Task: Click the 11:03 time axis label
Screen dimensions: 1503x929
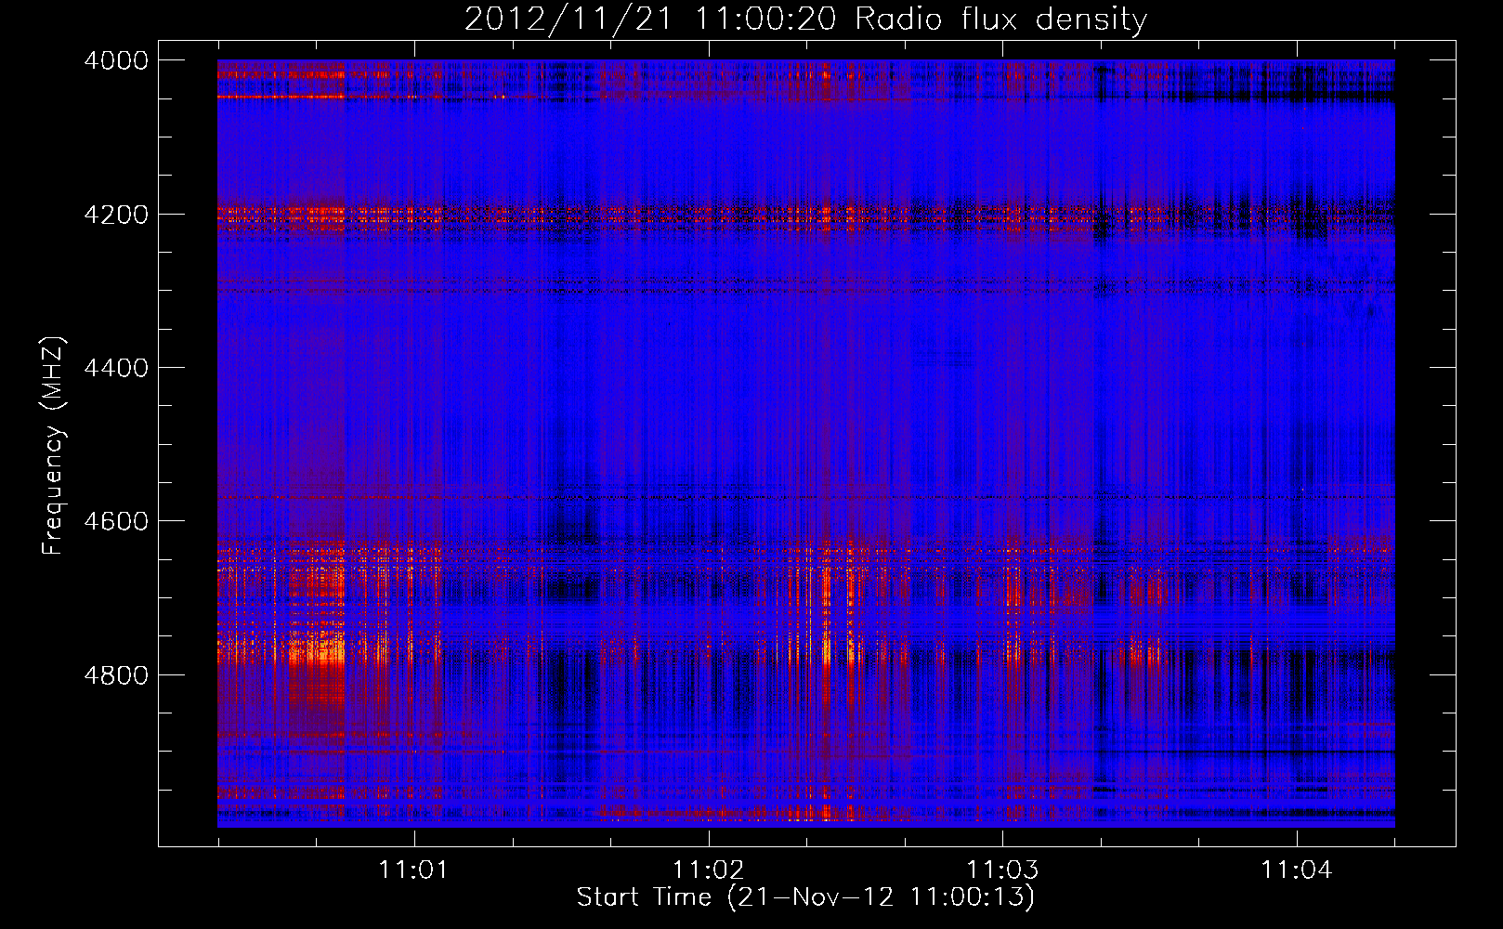Action: [1002, 870]
